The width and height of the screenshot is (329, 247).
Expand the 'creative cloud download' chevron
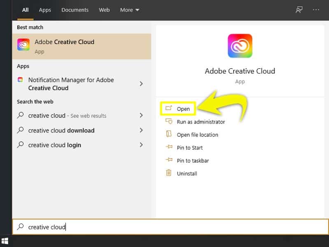pyautogui.click(x=141, y=130)
